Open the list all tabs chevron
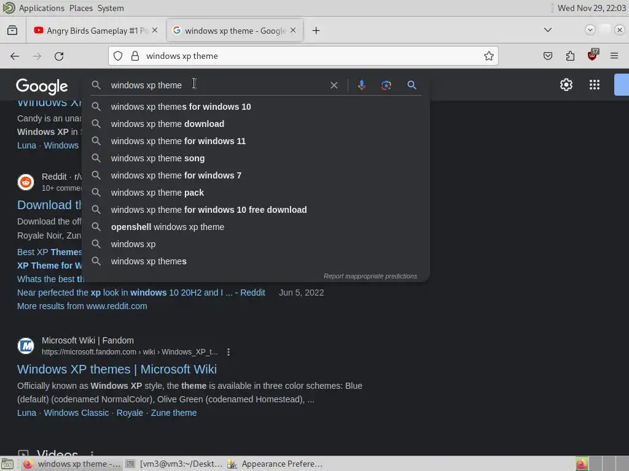 (548, 30)
